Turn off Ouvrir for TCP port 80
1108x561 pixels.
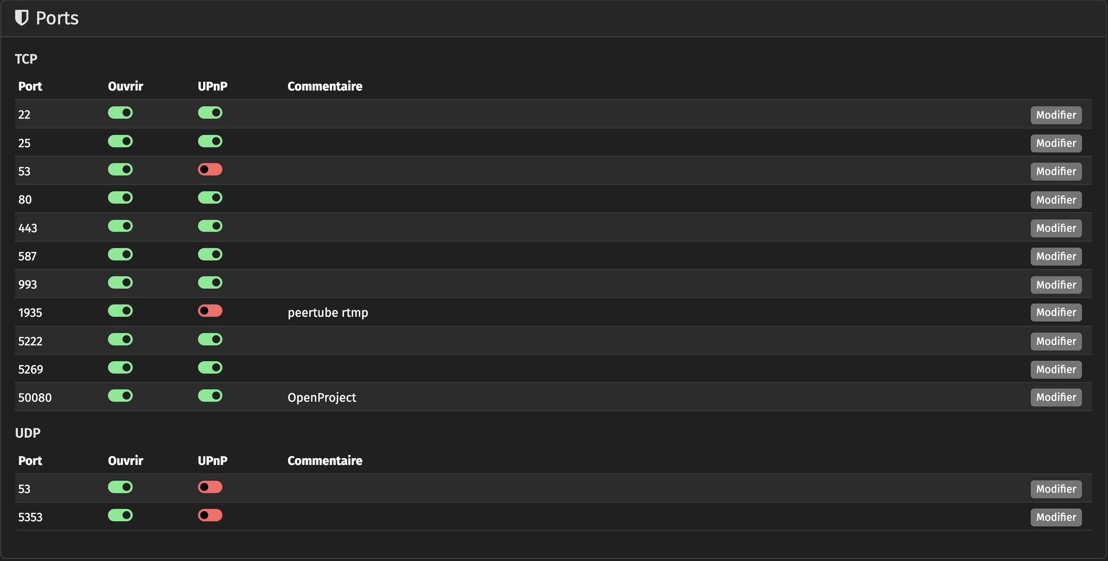click(x=120, y=198)
